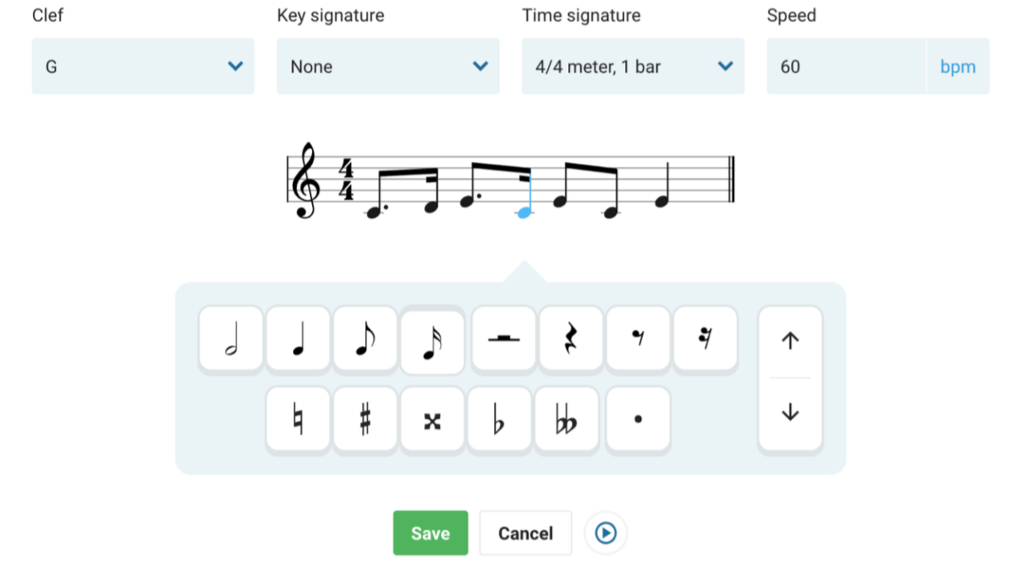Choose the eighth note button
The height and width of the screenshot is (566, 1027).
tap(366, 339)
